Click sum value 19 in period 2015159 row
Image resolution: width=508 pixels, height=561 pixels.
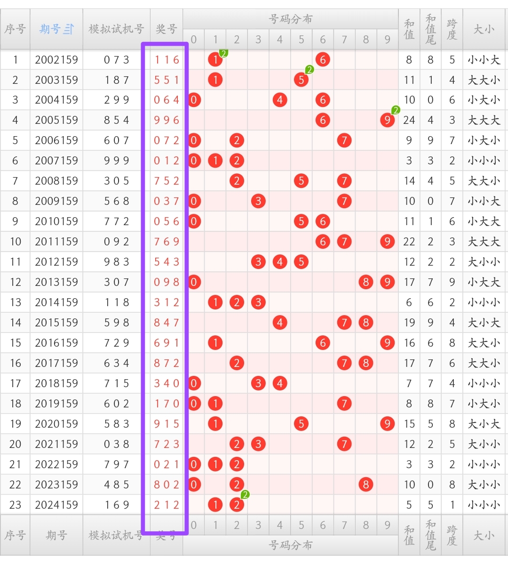click(409, 322)
